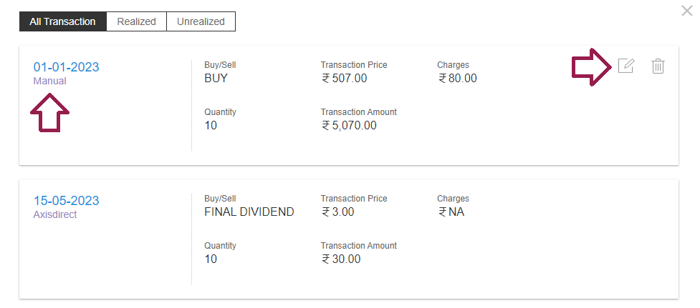Open the 01-01-2023 transaction date

[67, 67]
